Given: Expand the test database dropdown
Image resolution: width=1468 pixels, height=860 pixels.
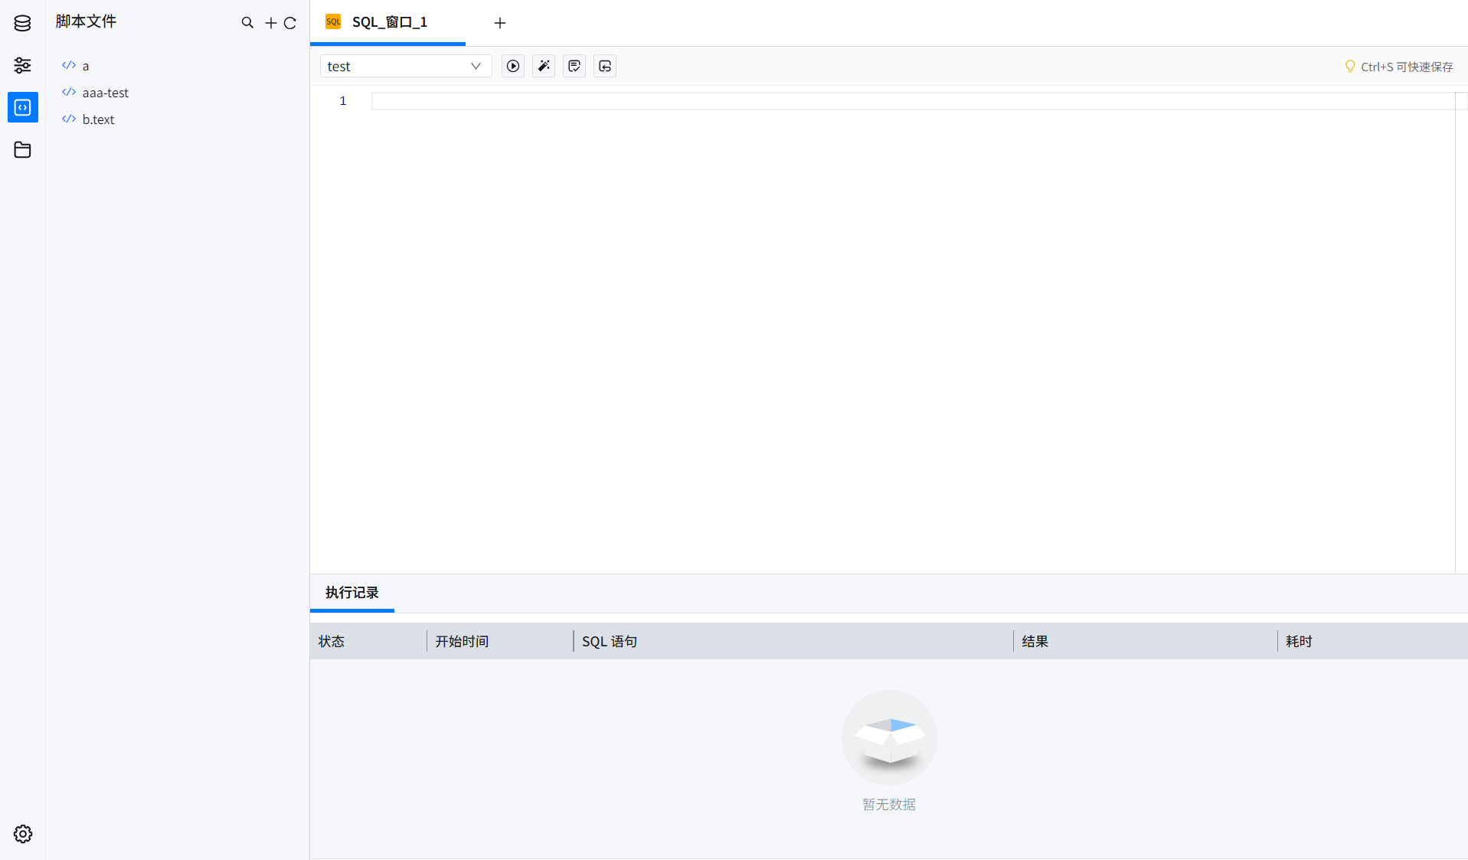Looking at the screenshot, I should [405, 67].
